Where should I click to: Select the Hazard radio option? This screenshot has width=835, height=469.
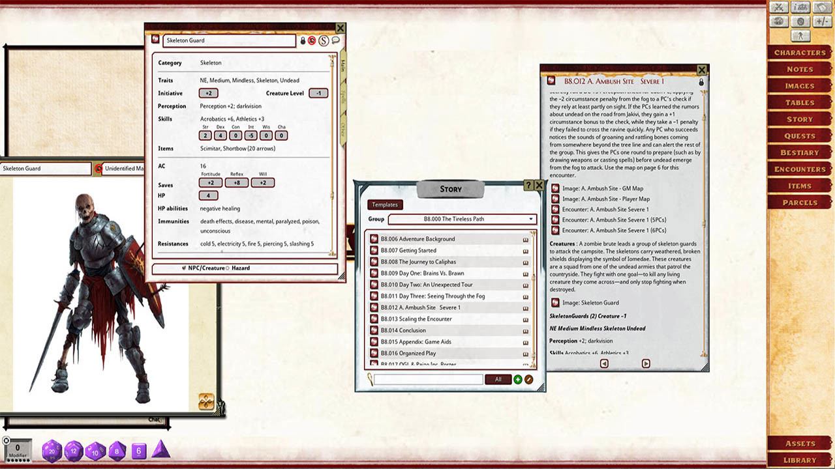[x=227, y=268]
